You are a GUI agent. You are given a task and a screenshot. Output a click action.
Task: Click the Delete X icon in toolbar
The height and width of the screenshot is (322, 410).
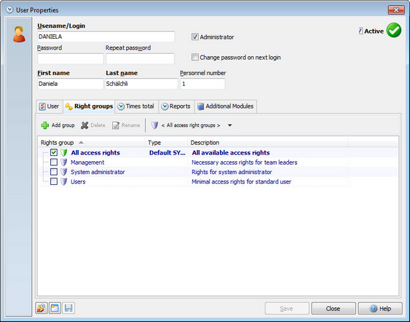click(x=84, y=125)
